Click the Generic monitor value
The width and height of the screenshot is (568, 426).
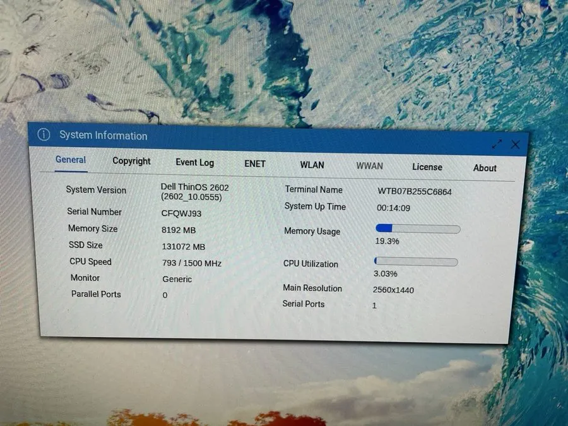177,280
